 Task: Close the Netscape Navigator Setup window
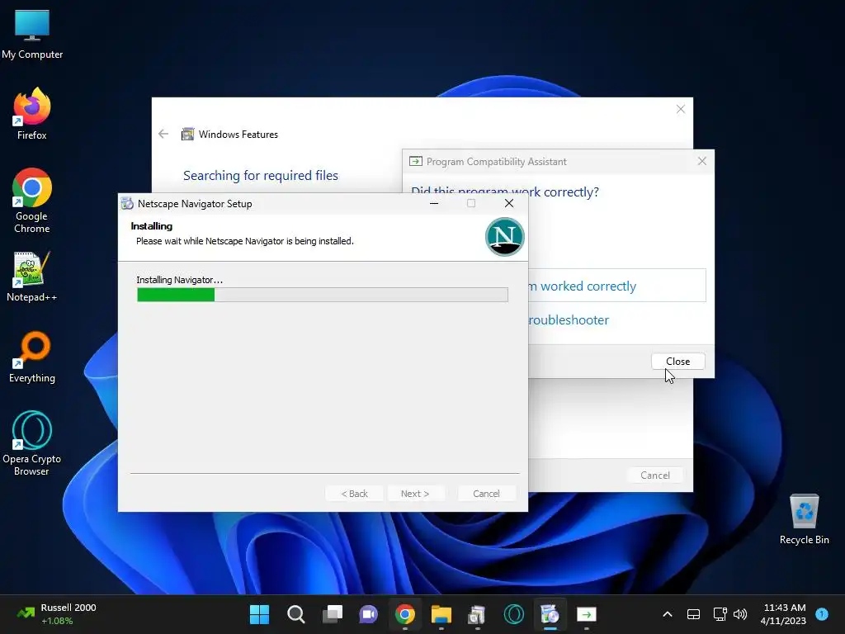tap(508, 203)
